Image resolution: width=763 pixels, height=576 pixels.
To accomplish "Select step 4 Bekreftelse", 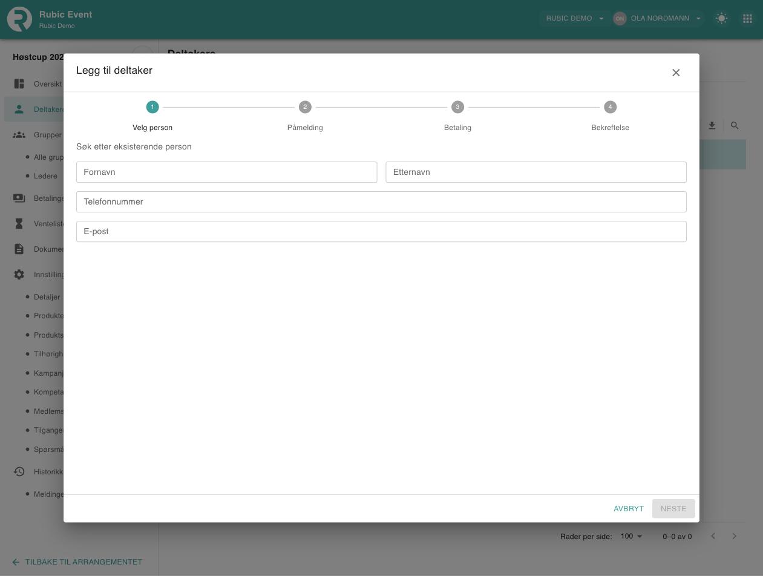I will point(610,116).
